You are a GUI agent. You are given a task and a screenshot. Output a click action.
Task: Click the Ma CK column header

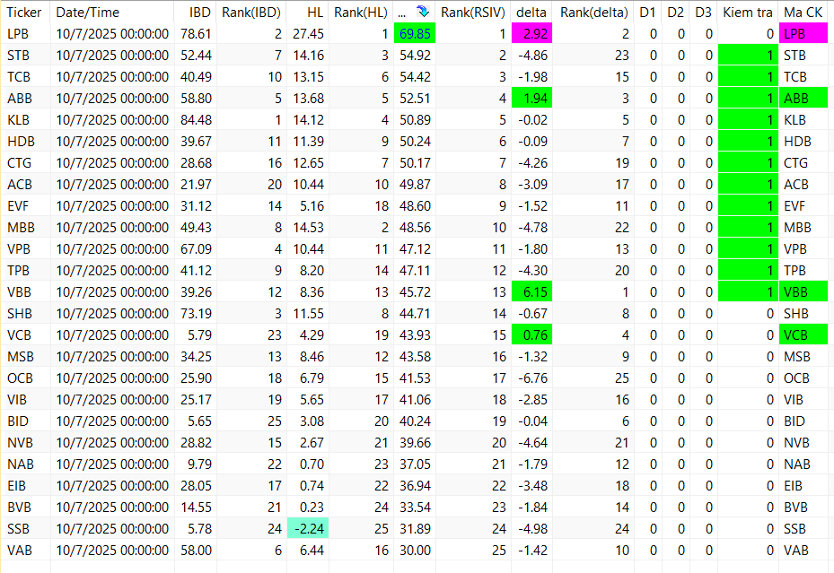pyautogui.click(x=803, y=13)
